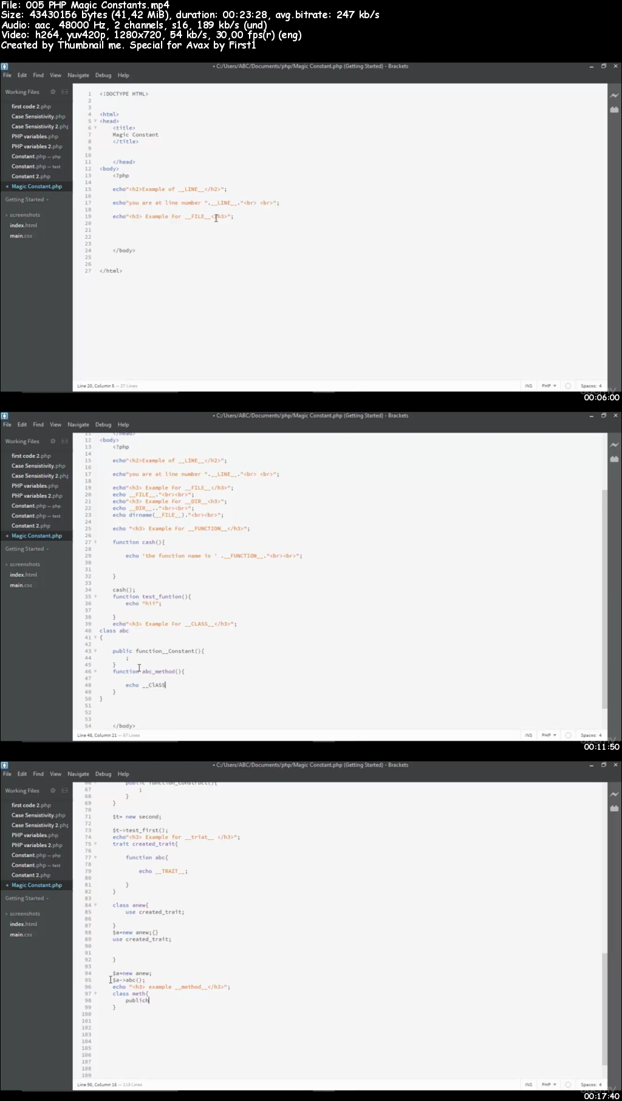Click Live Preview lightning icon in top frame

point(614,95)
